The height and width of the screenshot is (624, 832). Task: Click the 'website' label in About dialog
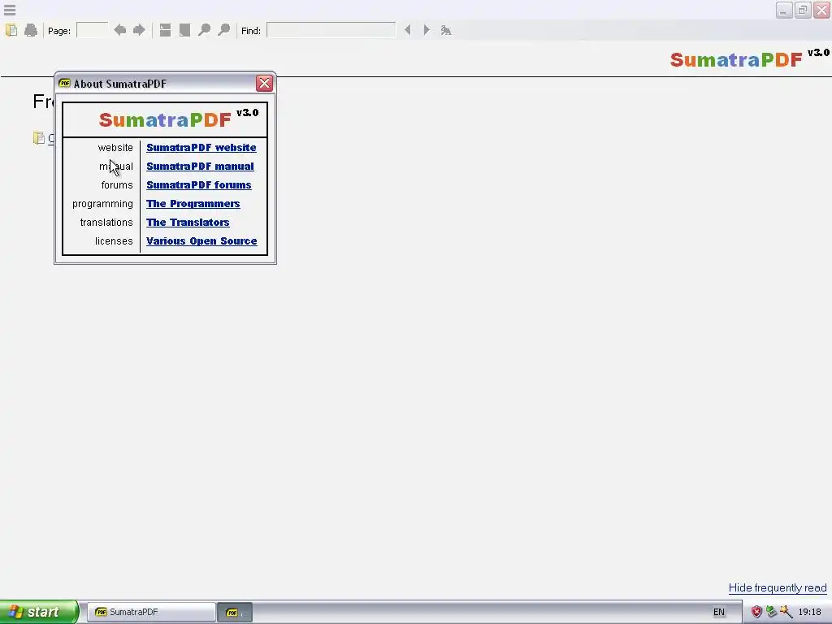(115, 148)
